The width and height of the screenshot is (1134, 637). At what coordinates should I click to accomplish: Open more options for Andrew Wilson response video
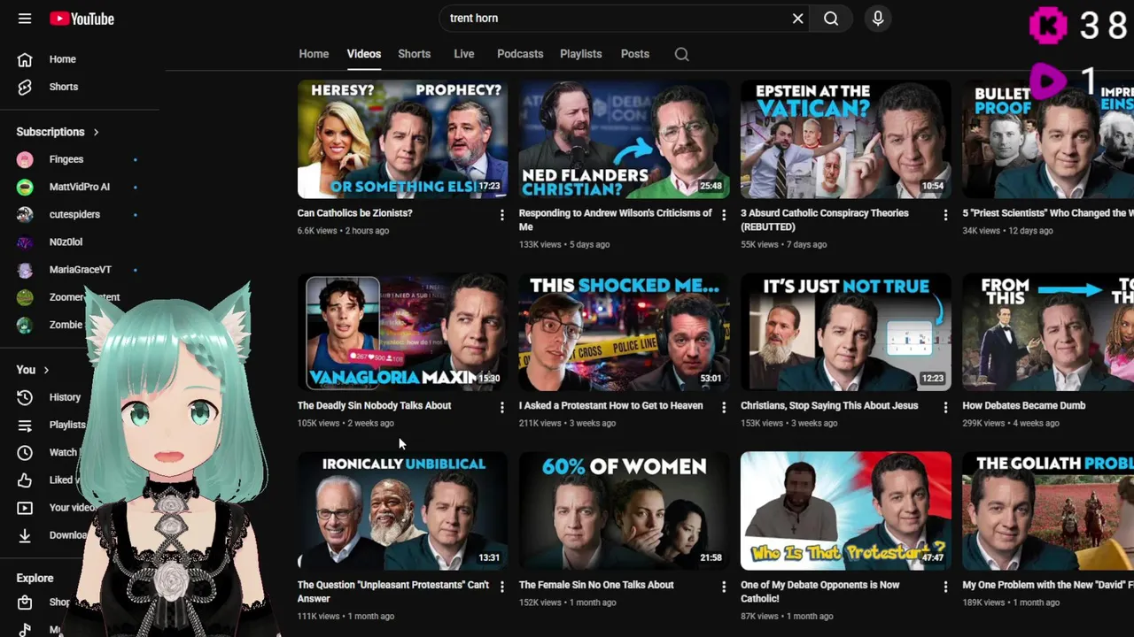pyautogui.click(x=723, y=215)
